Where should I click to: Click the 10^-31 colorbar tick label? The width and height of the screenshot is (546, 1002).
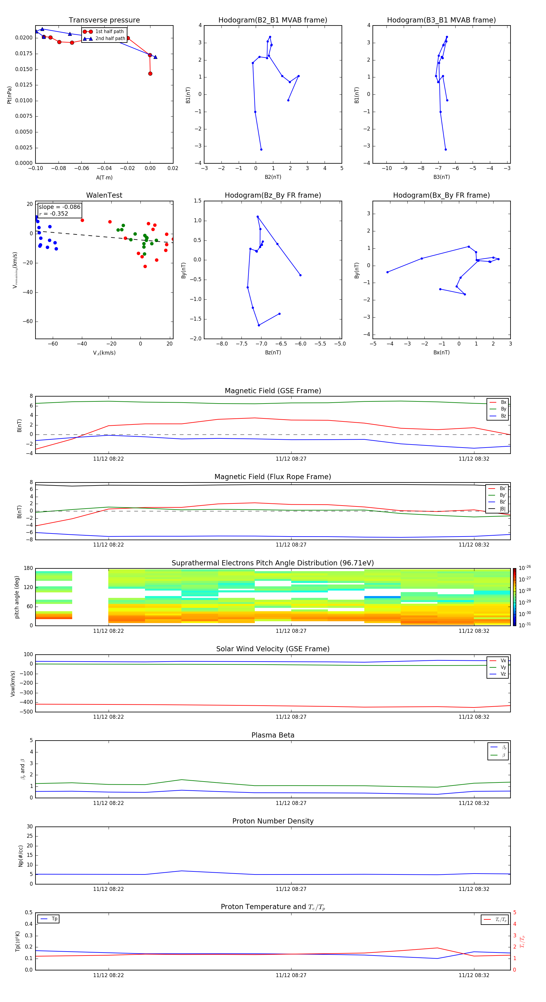click(x=525, y=625)
